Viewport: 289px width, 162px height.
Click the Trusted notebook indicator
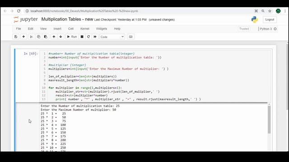pyautogui.click(x=244, y=29)
